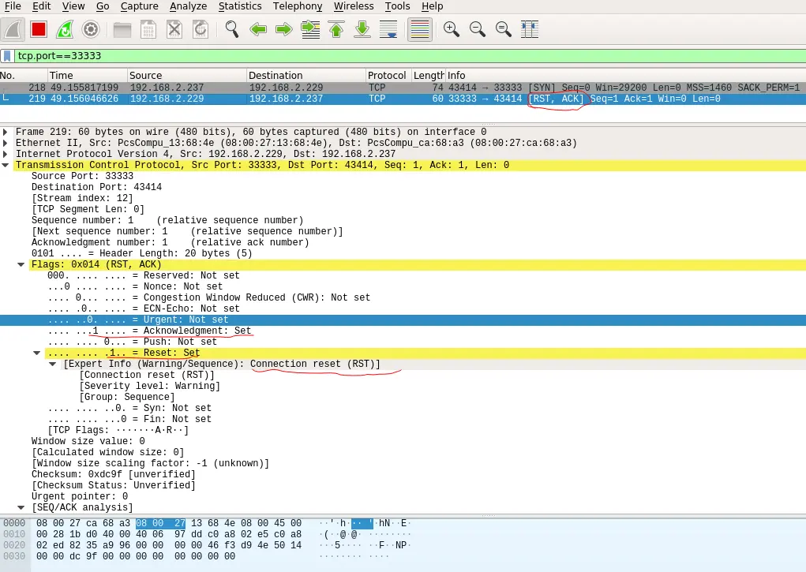Collapse the Flags: 0x014 node
Image resolution: width=806 pixels, height=572 pixels.
(x=21, y=264)
